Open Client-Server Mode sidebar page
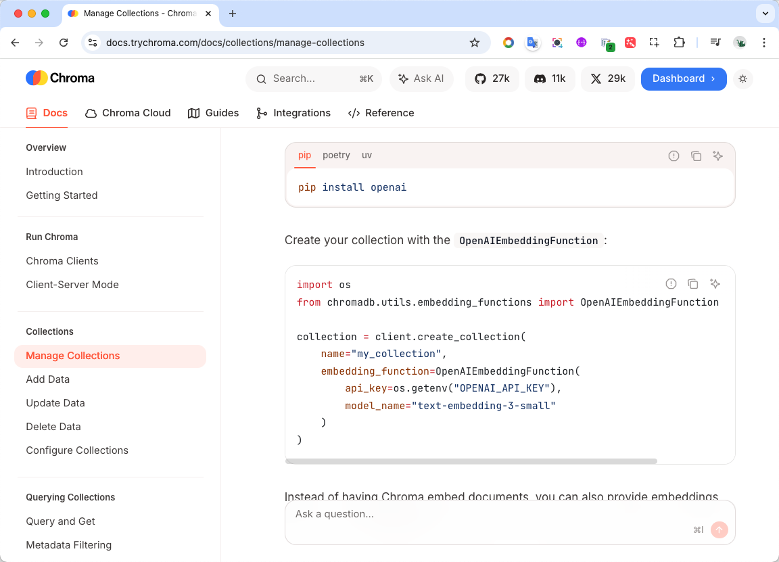This screenshot has height=562, width=779. click(x=72, y=285)
